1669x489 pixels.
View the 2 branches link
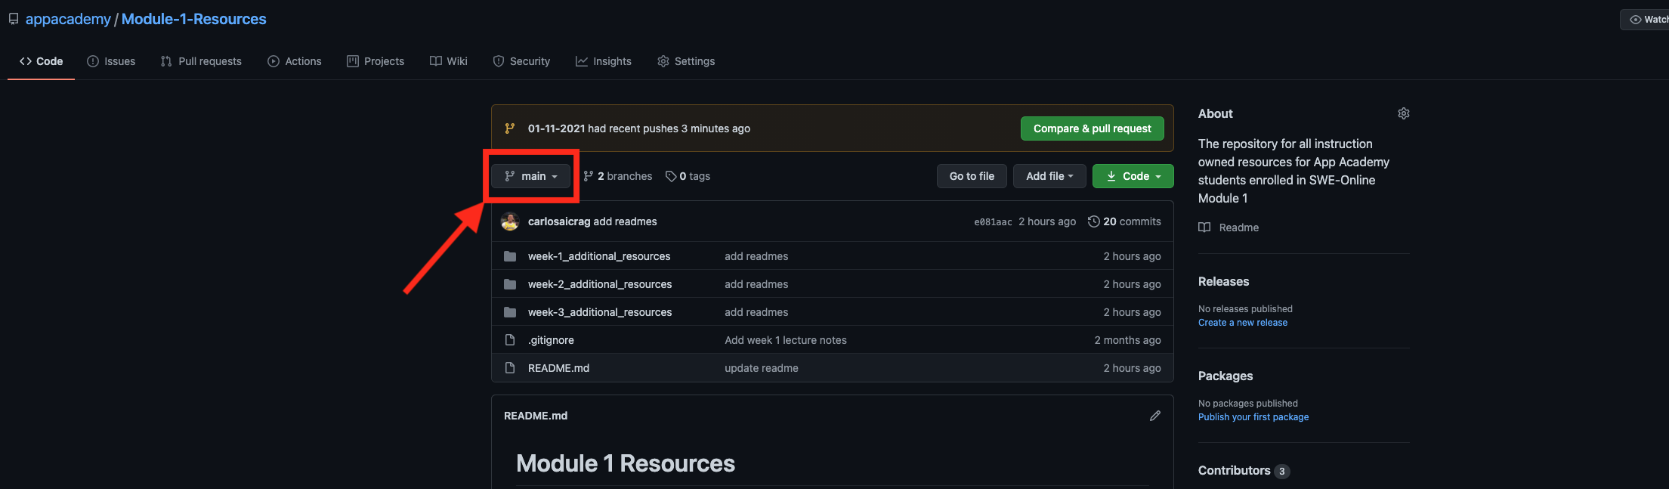[x=618, y=176]
